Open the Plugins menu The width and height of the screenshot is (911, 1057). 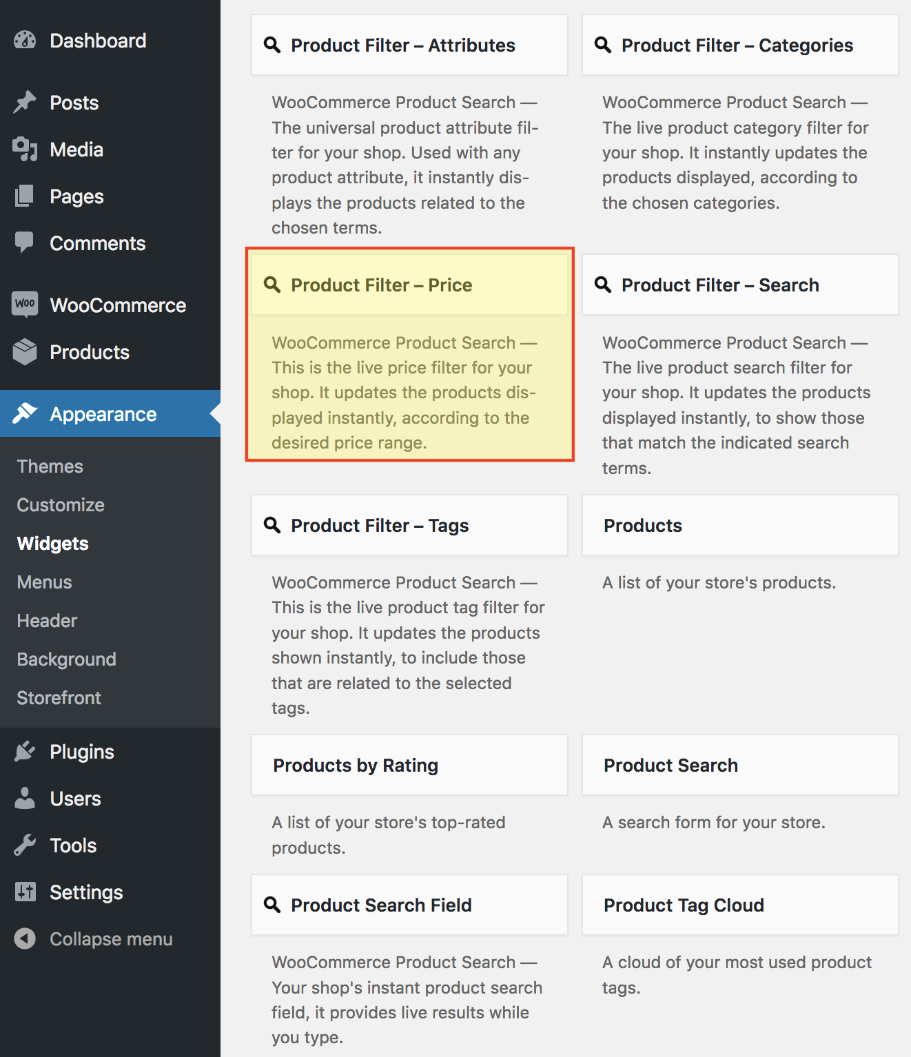click(x=110, y=752)
